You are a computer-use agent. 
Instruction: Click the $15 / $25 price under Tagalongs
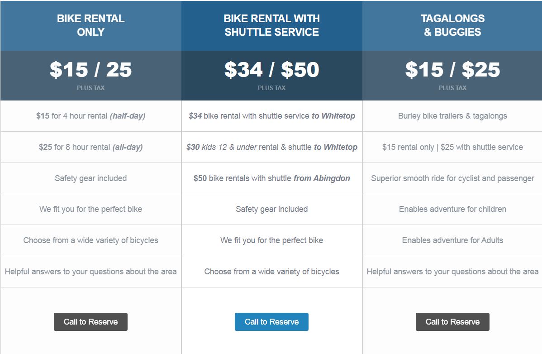point(452,69)
